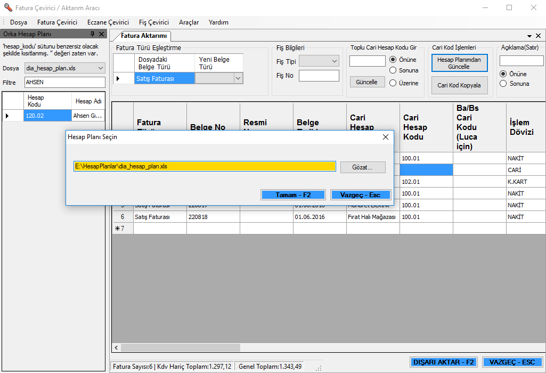Switch to the Fatura Aktarımı tab

(144, 36)
